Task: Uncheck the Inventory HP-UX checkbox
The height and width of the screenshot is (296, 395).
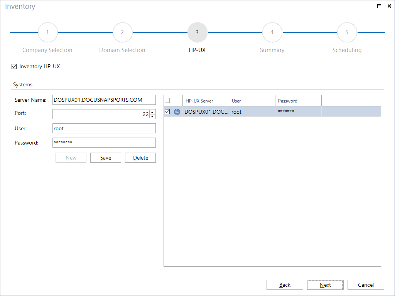Action: (14, 66)
